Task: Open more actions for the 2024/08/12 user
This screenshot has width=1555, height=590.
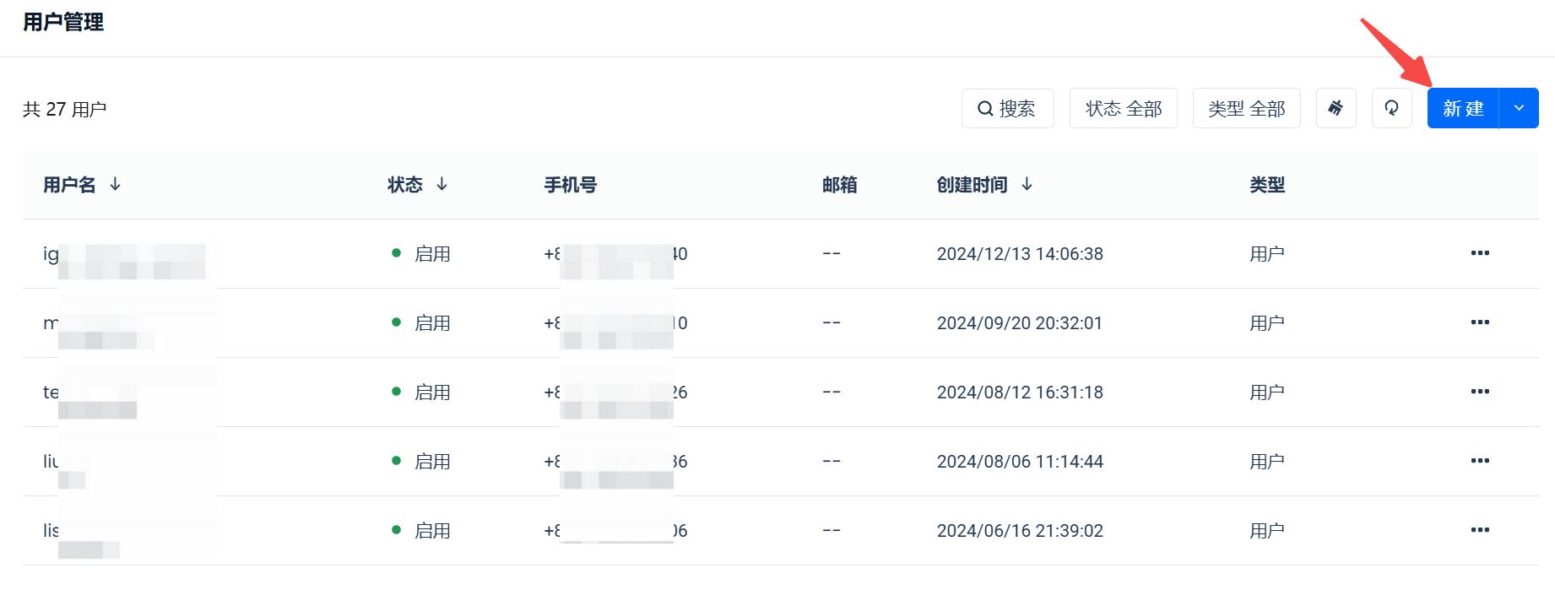Action: 1479,392
